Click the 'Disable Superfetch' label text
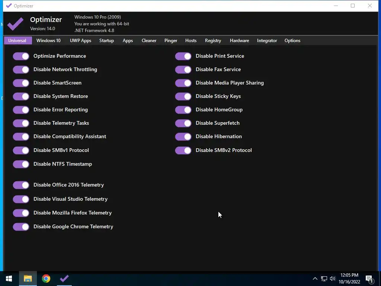381x286 pixels. (217, 123)
